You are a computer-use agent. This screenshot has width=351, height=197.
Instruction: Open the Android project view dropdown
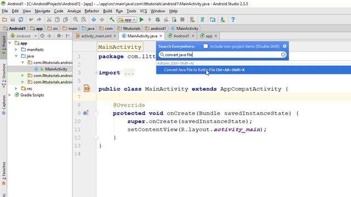pos(24,36)
